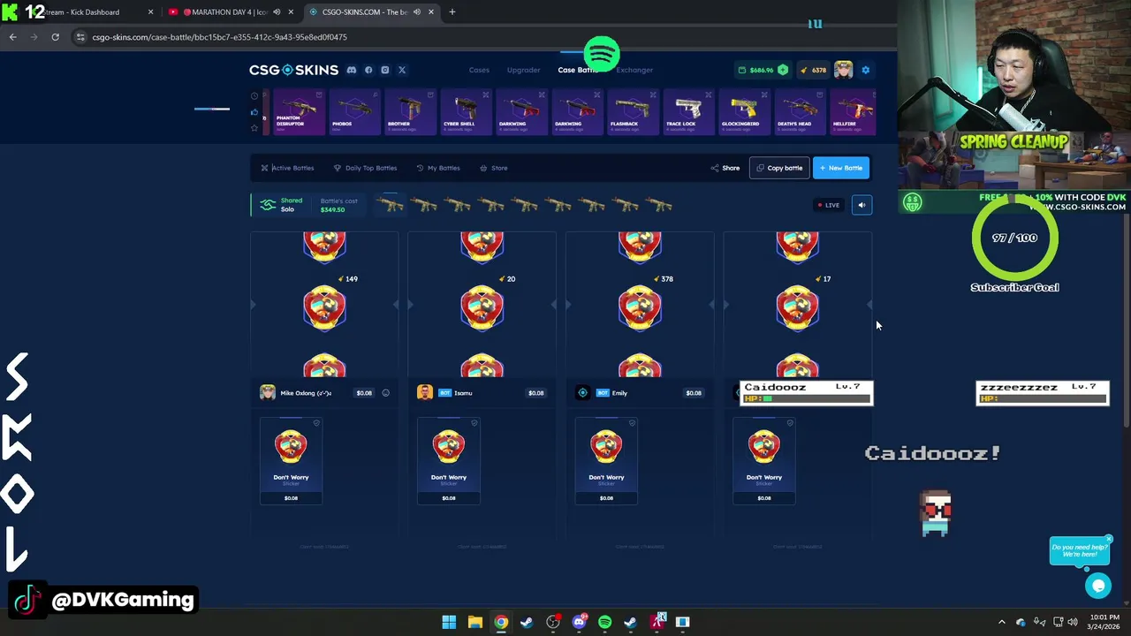
Task: Open the X (Twitter) link in header
Action: (x=401, y=70)
